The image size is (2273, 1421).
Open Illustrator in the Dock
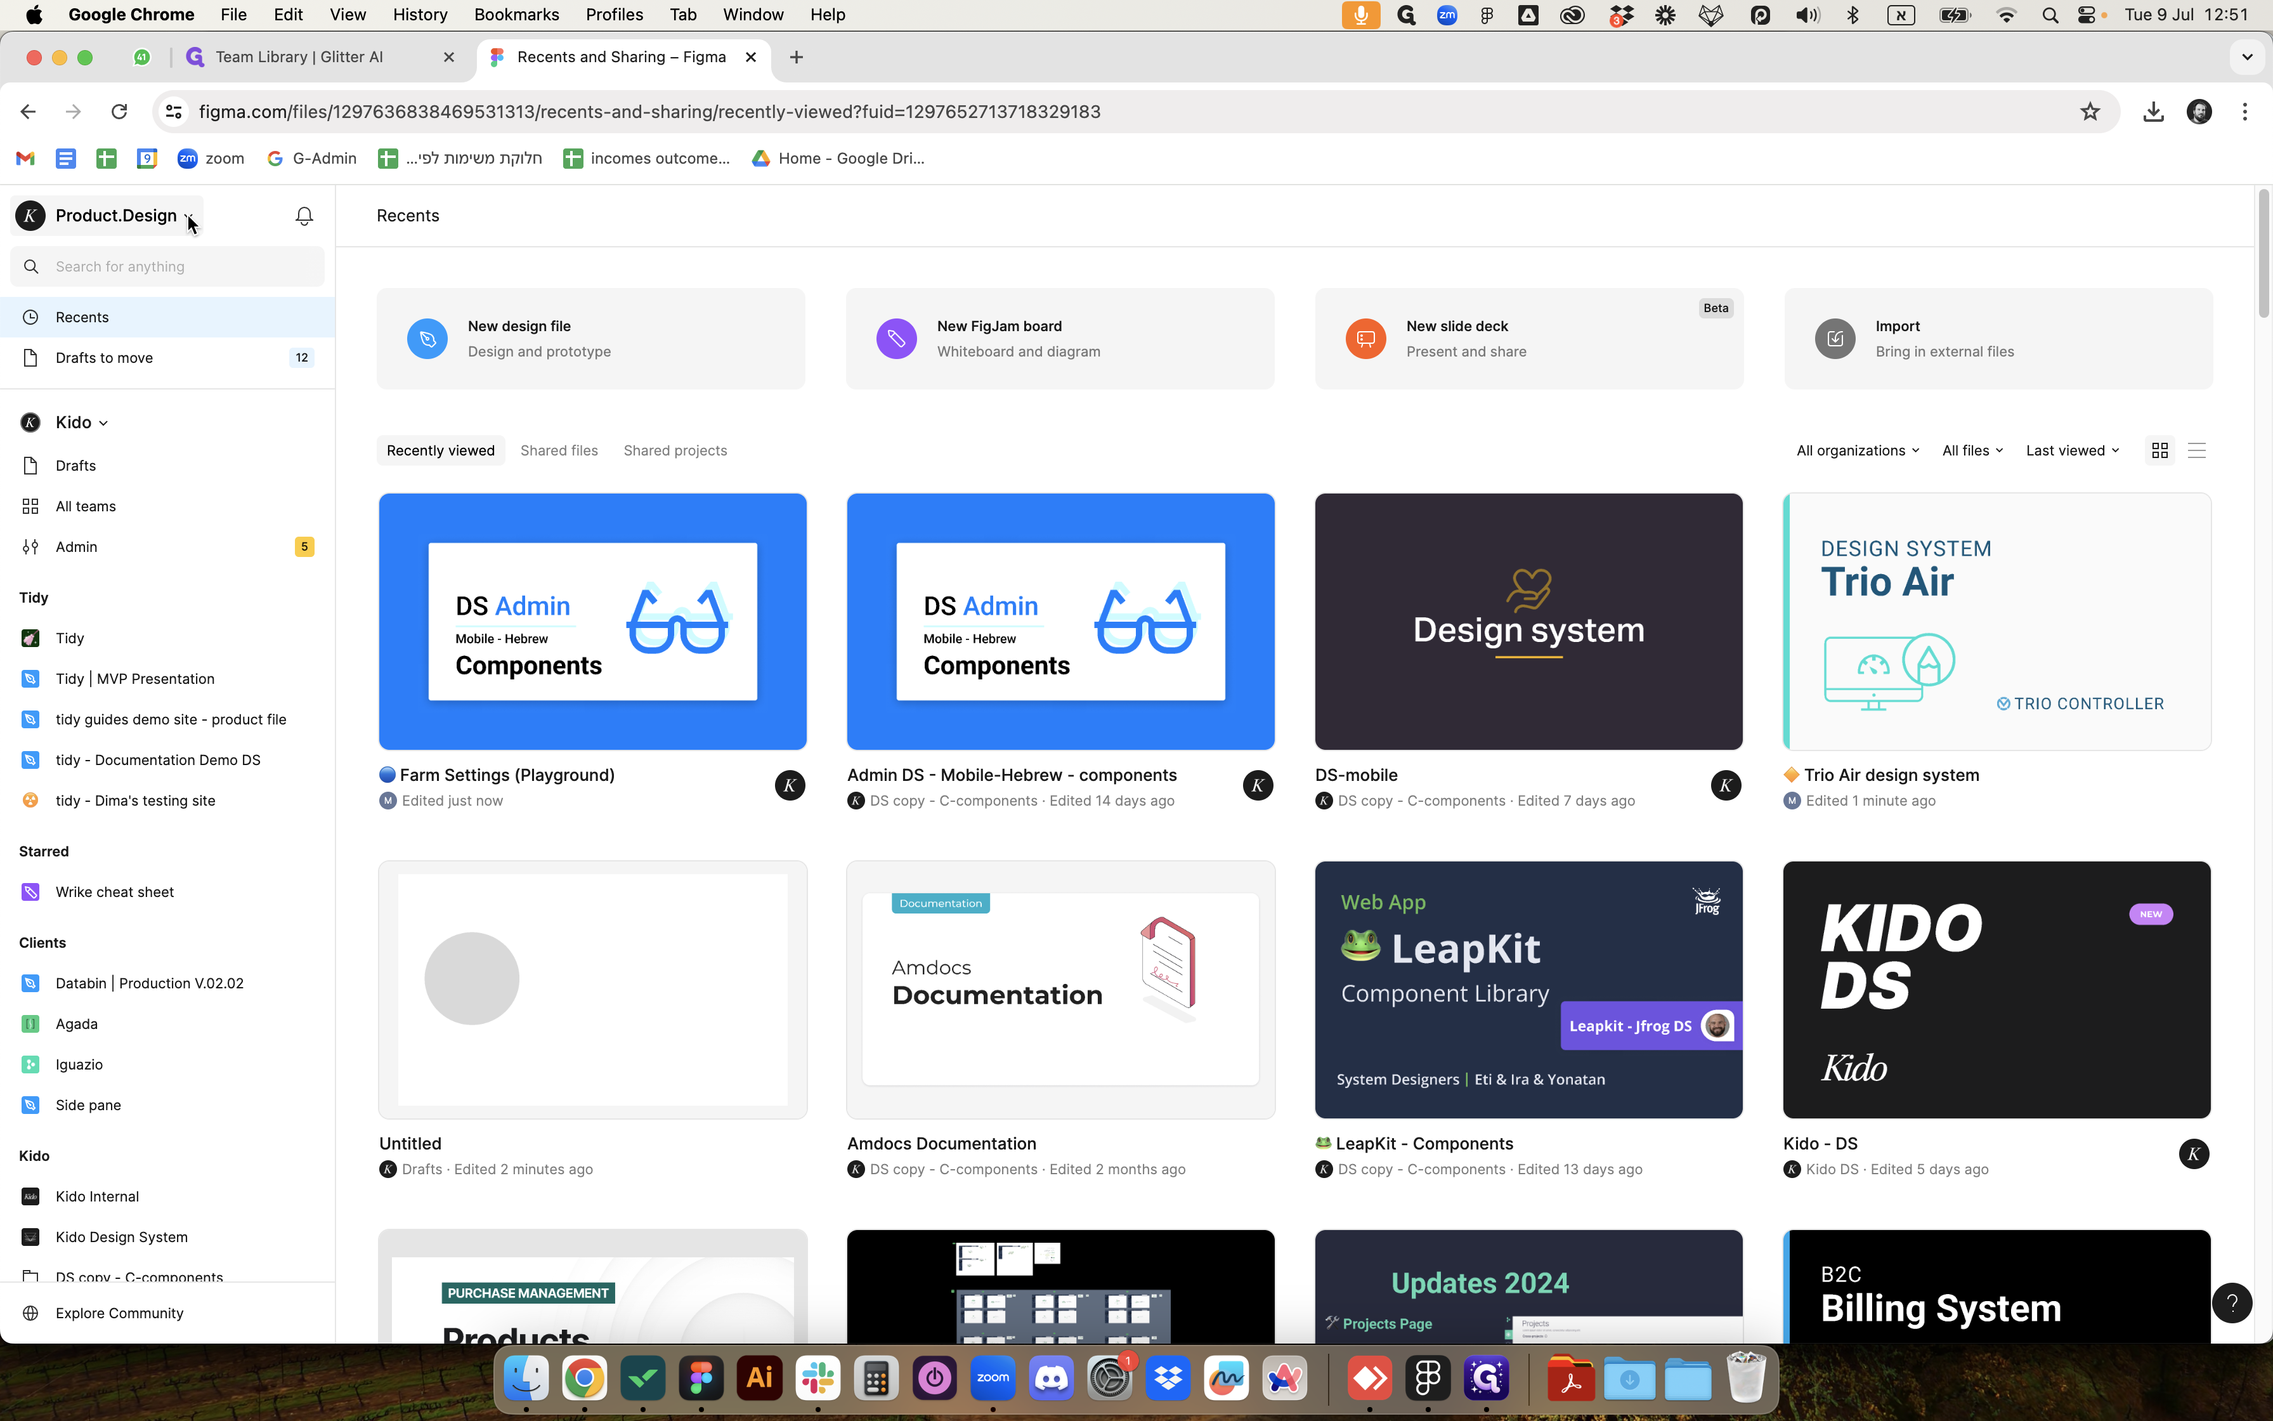pyautogui.click(x=759, y=1378)
